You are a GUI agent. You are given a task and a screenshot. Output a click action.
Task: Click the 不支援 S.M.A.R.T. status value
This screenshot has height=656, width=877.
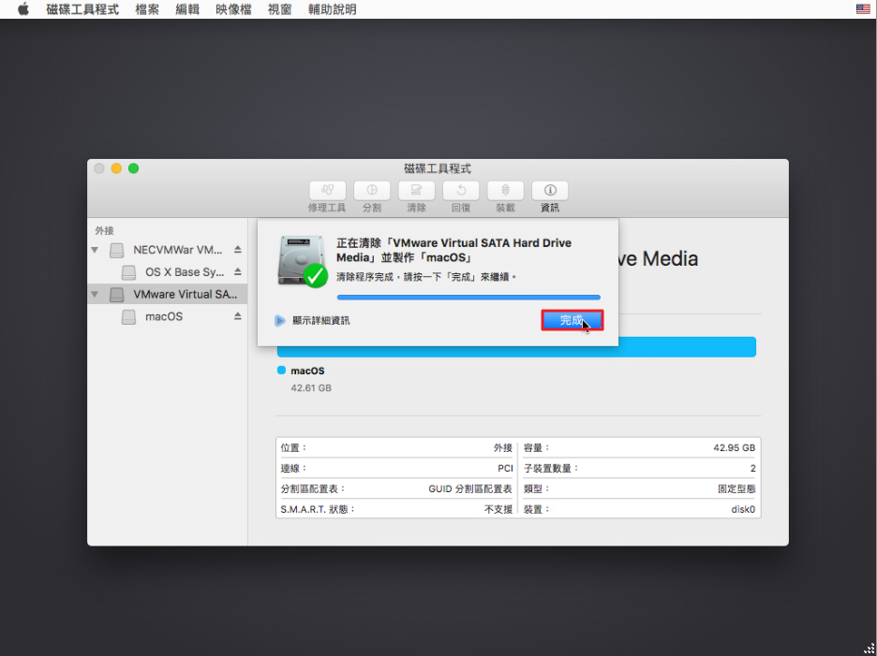(498, 510)
